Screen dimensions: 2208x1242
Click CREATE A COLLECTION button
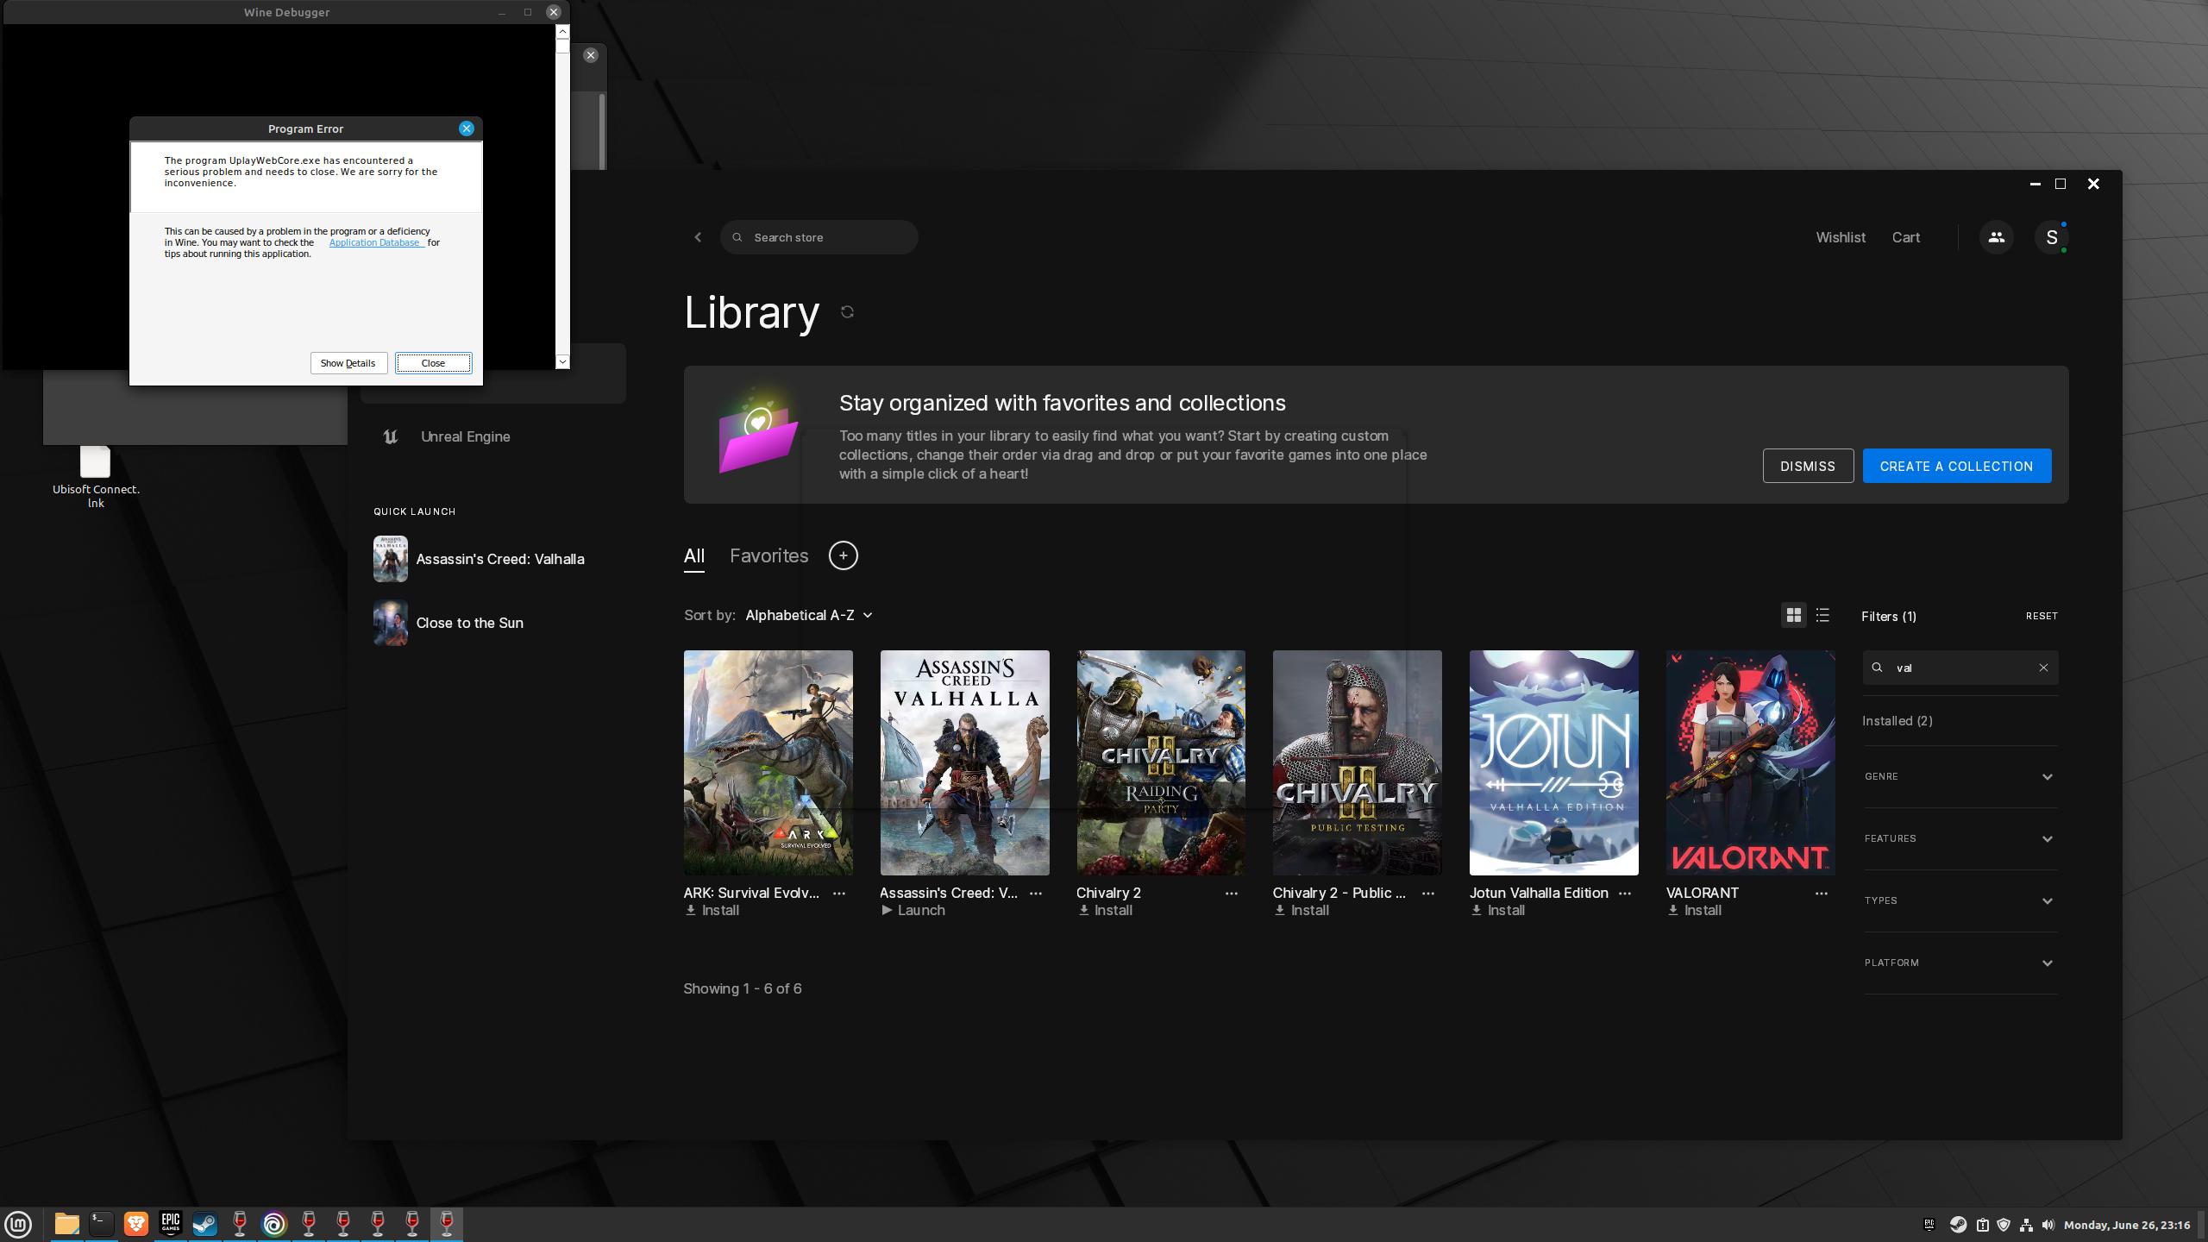pos(1956,466)
